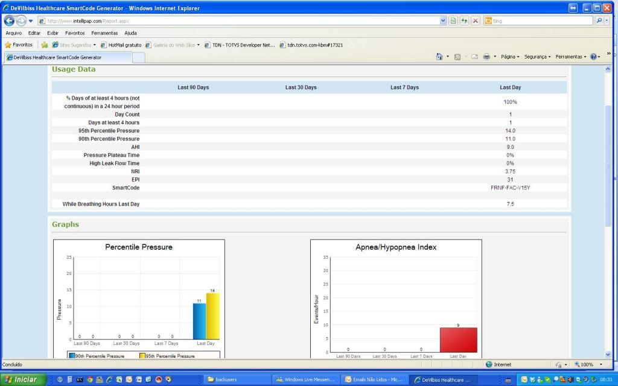Click the page scrollbar down arrow
The height and width of the screenshot is (386, 618).
click(608, 355)
